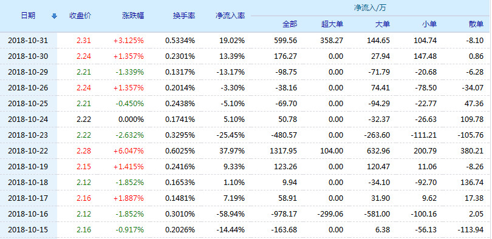The width and height of the screenshot is (492, 239).
Task: Select the 换手率 column header
Action: (x=184, y=16)
